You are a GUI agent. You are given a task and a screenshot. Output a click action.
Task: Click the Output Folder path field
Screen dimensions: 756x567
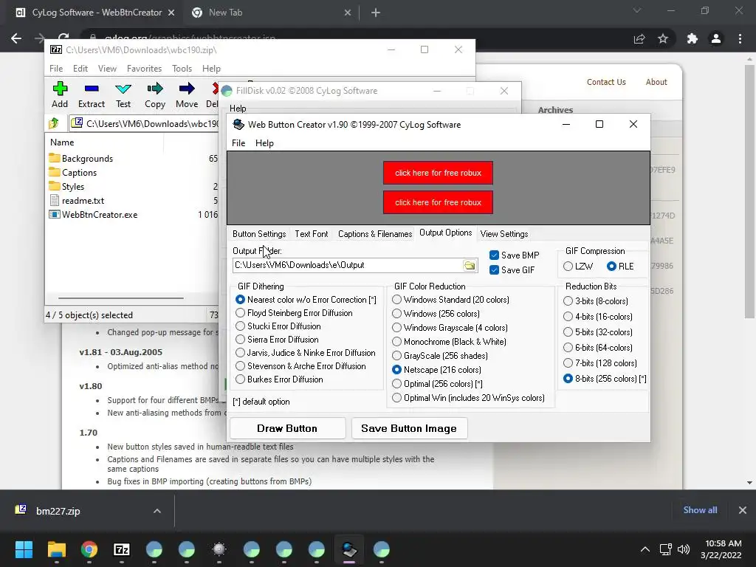click(347, 265)
